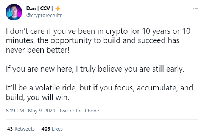Click the word 'Retweets' label

25,129
